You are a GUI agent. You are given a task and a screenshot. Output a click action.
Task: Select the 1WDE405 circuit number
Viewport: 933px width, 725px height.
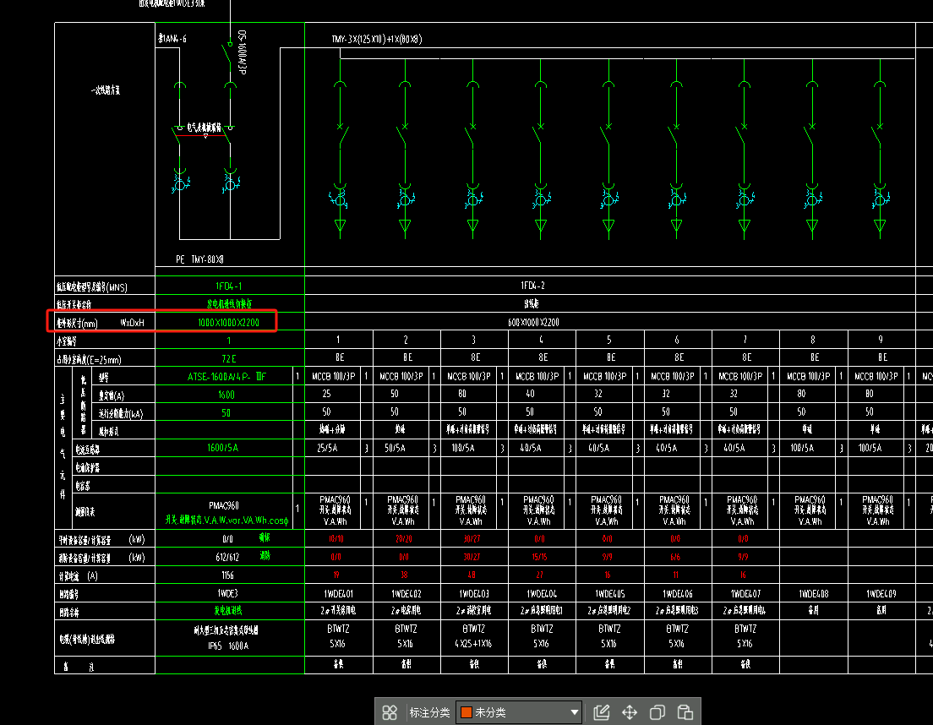[x=609, y=593]
